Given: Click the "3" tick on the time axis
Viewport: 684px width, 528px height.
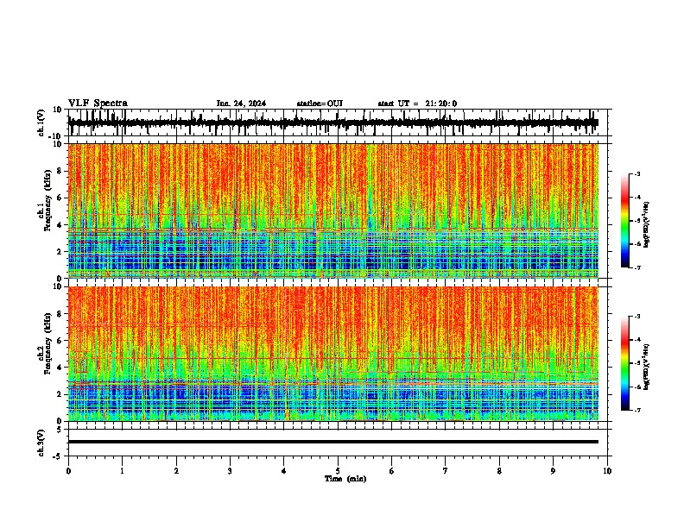Looking at the screenshot, I should point(230,471).
